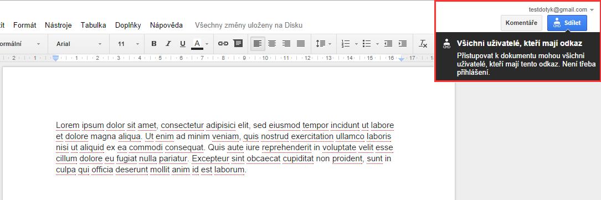Open text color picker
Screen dimensions: 601x200
[197, 44]
